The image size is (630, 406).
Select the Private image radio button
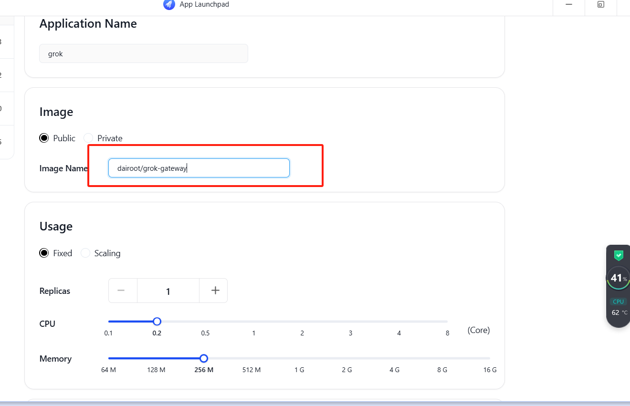pos(88,138)
